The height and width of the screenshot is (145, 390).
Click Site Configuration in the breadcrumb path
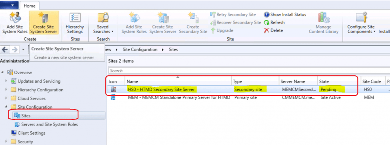point(140,49)
